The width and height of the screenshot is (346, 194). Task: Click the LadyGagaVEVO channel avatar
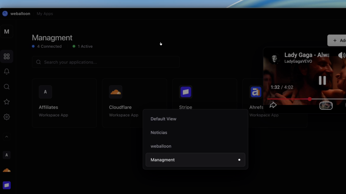coord(274,58)
